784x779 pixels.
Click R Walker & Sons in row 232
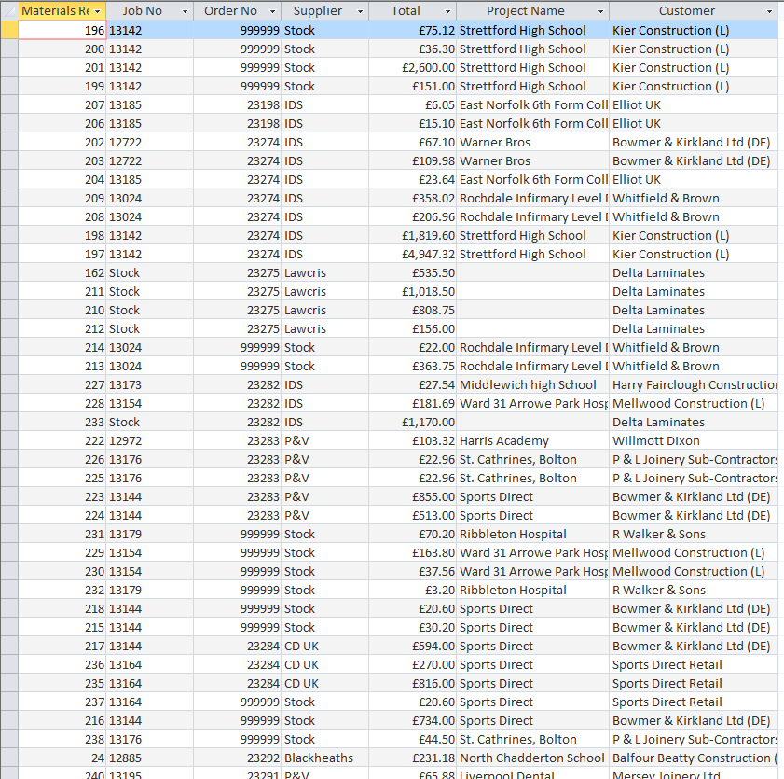tap(694, 590)
